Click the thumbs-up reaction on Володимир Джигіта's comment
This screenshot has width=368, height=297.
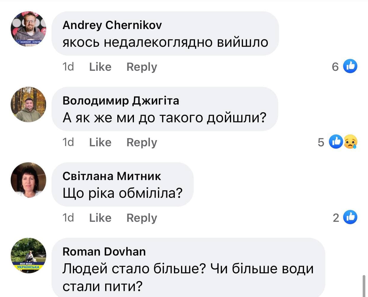336,142
